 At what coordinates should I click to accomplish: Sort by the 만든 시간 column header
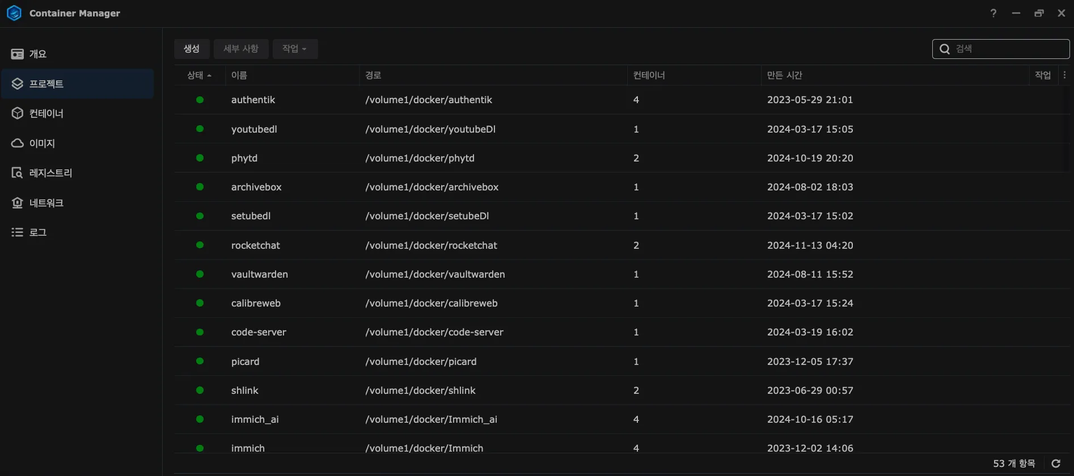click(784, 75)
